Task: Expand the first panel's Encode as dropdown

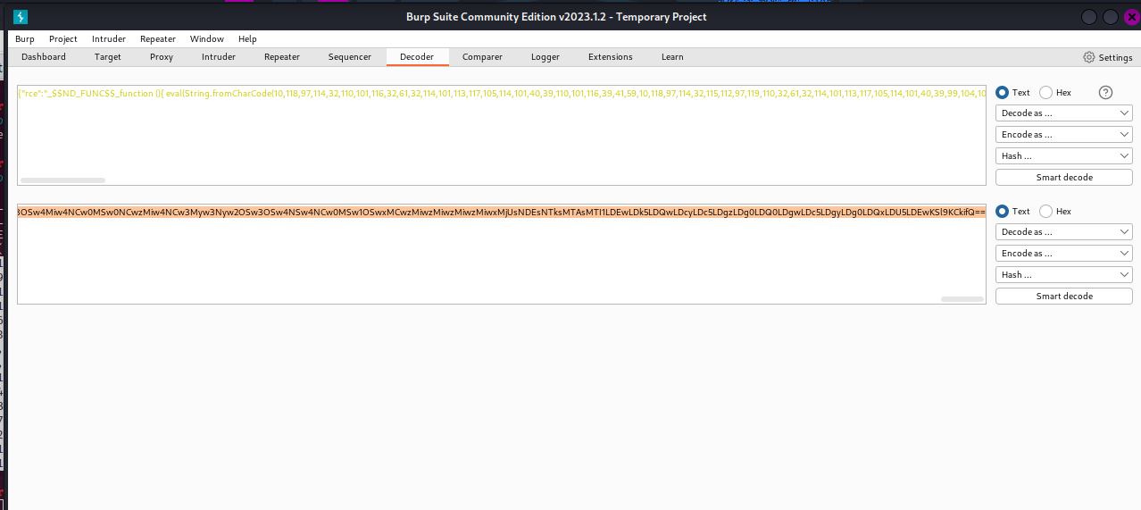Action: (x=1063, y=135)
